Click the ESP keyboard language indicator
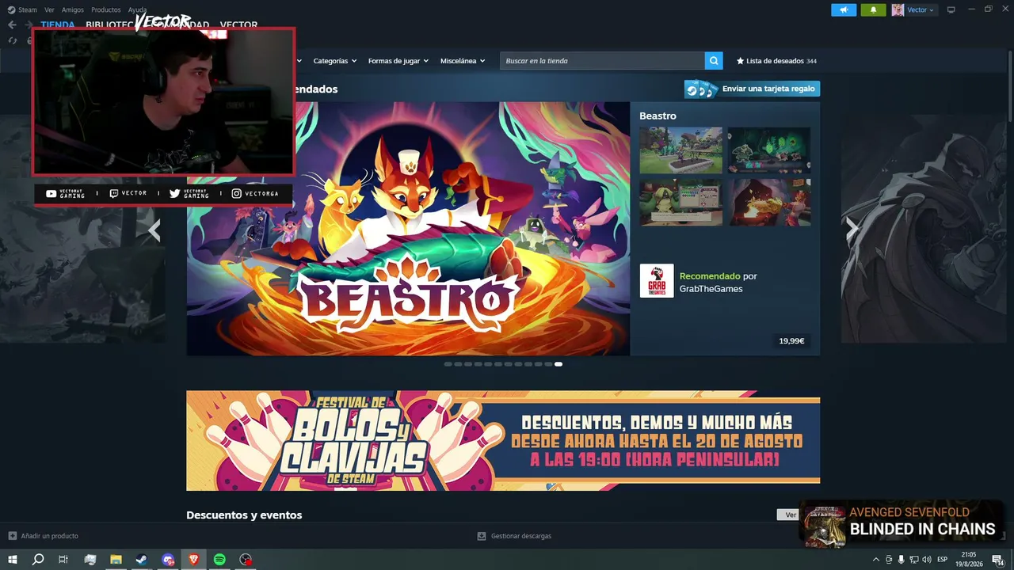This screenshot has height=570, width=1014. (x=942, y=560)
